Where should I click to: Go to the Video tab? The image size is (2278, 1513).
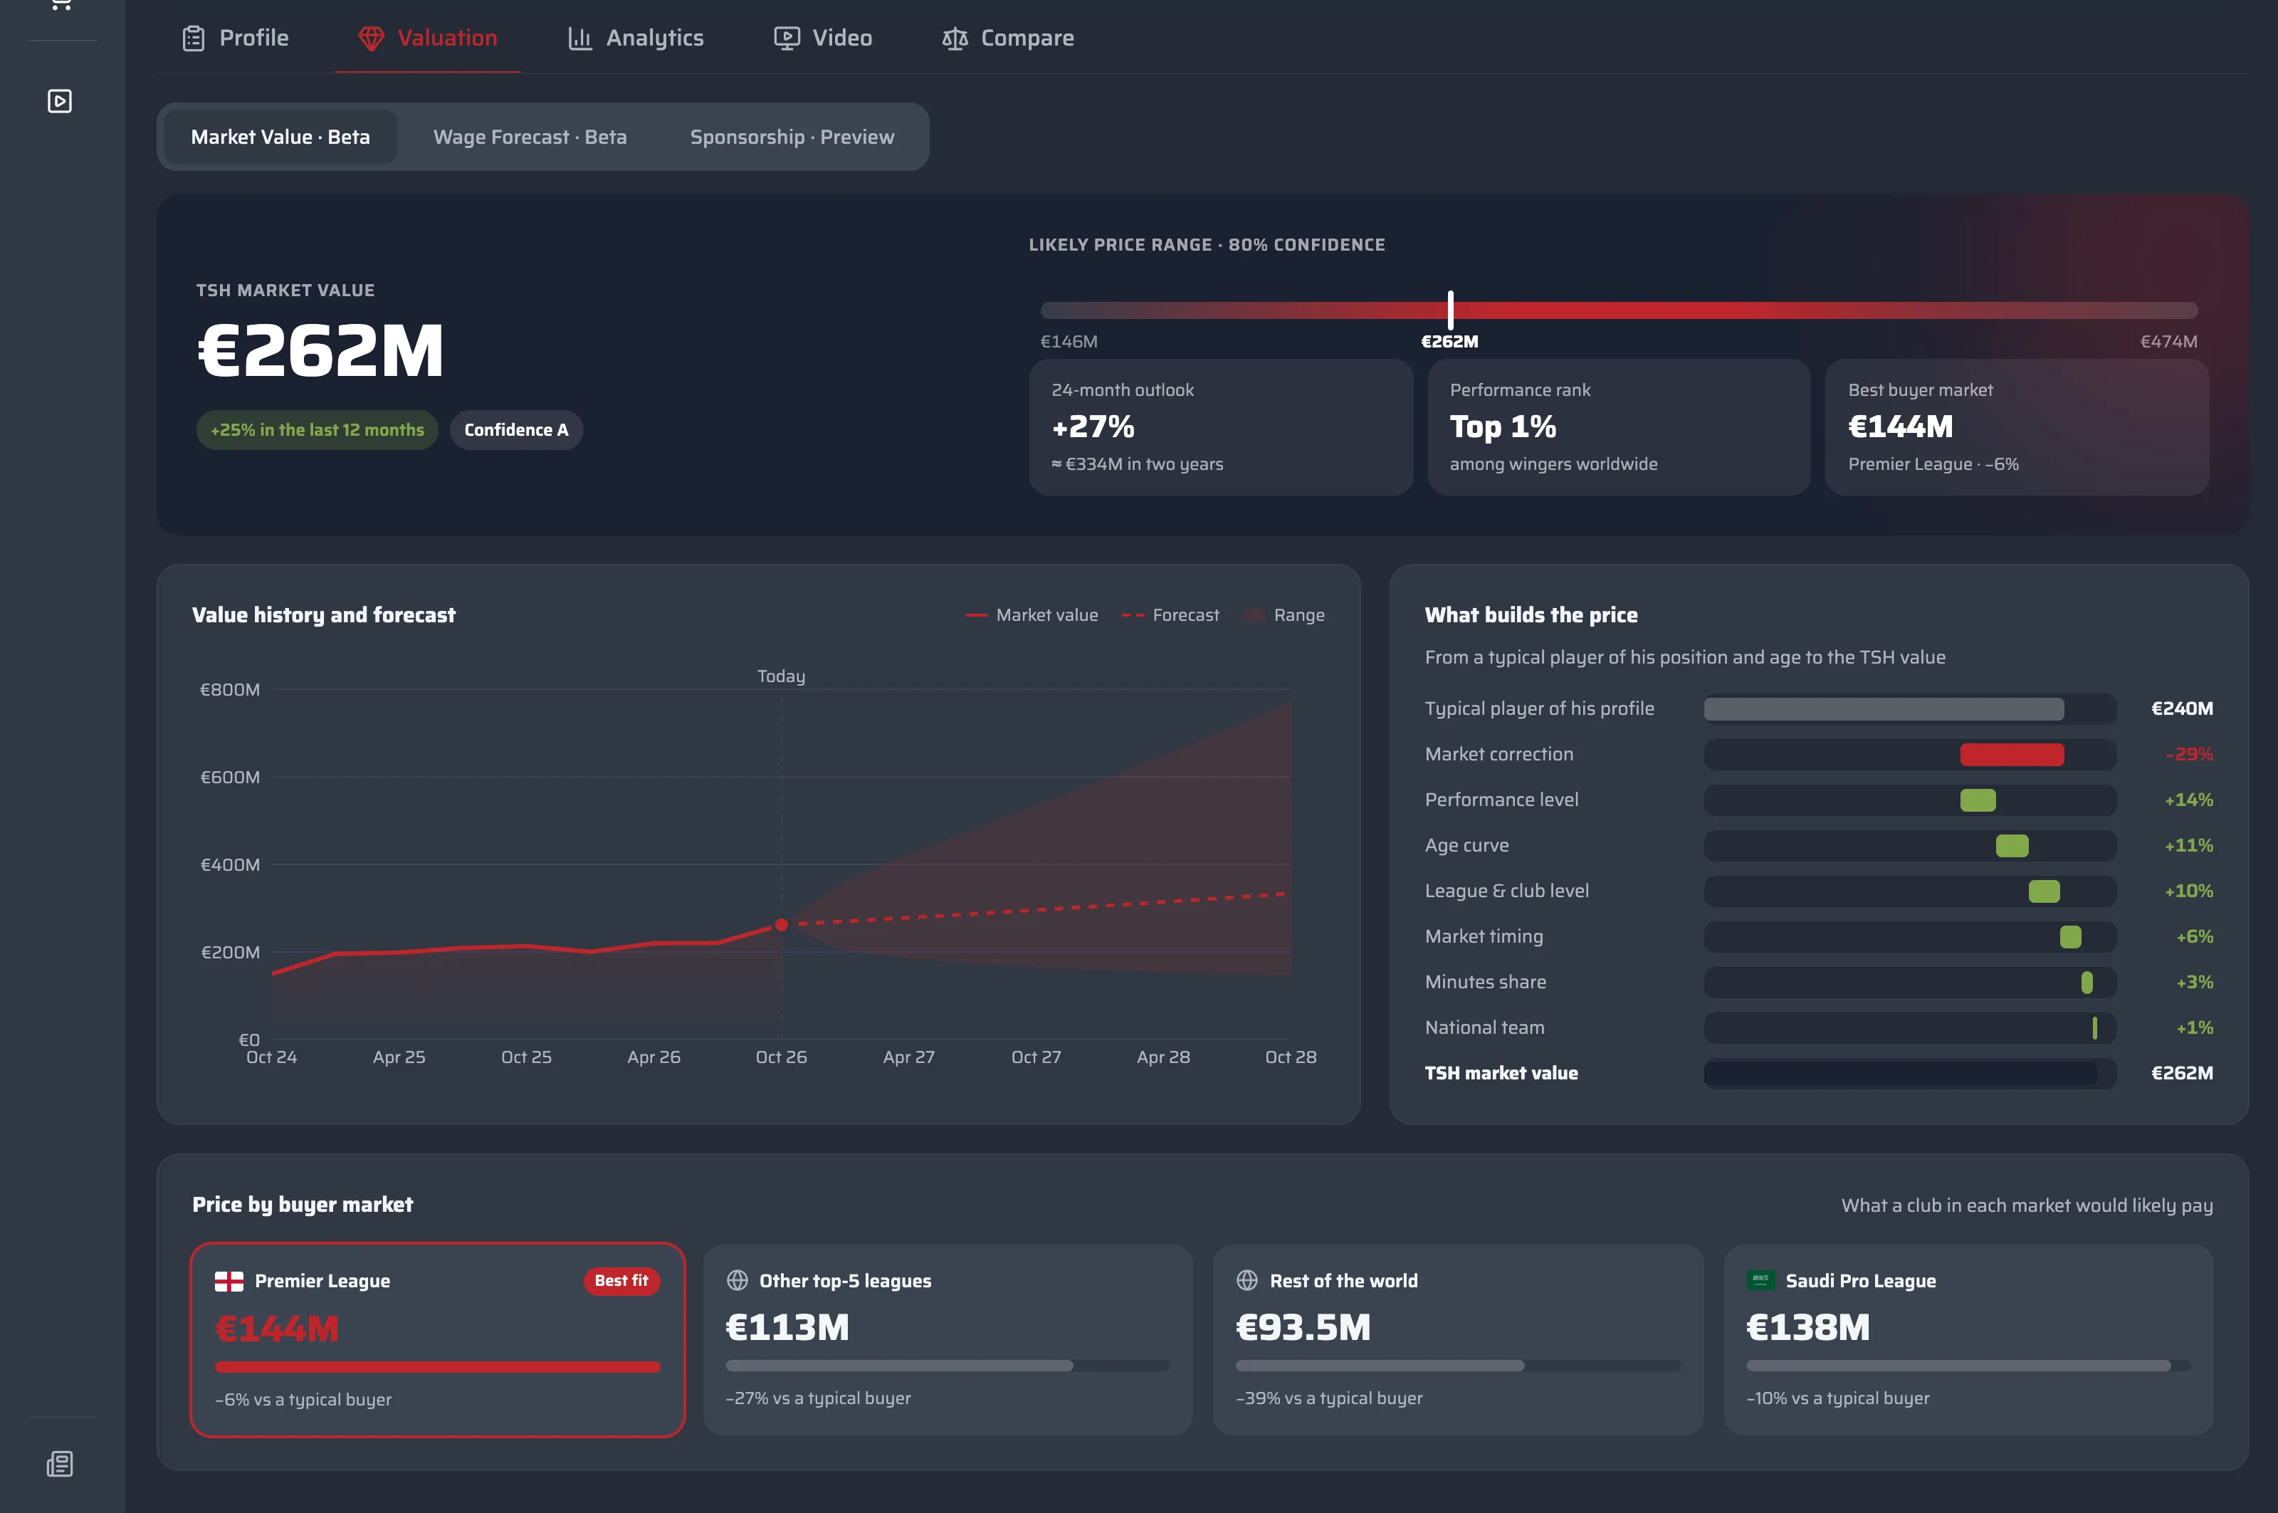point(823,38)
